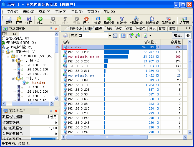Expand the 广播 tree node
Viewport: 194px width, 147px height.
coord(13,60)
